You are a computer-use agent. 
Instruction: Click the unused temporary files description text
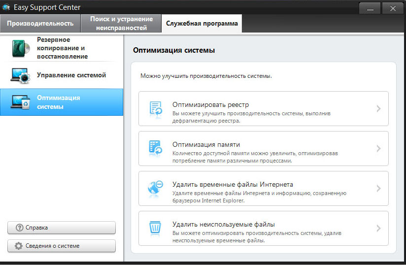(x=257, y=236)
